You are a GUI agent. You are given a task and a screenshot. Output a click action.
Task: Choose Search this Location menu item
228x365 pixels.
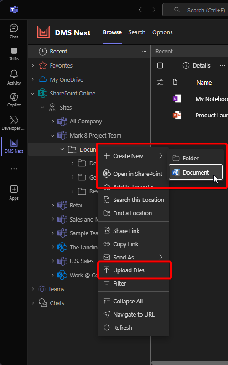point(134,200)
